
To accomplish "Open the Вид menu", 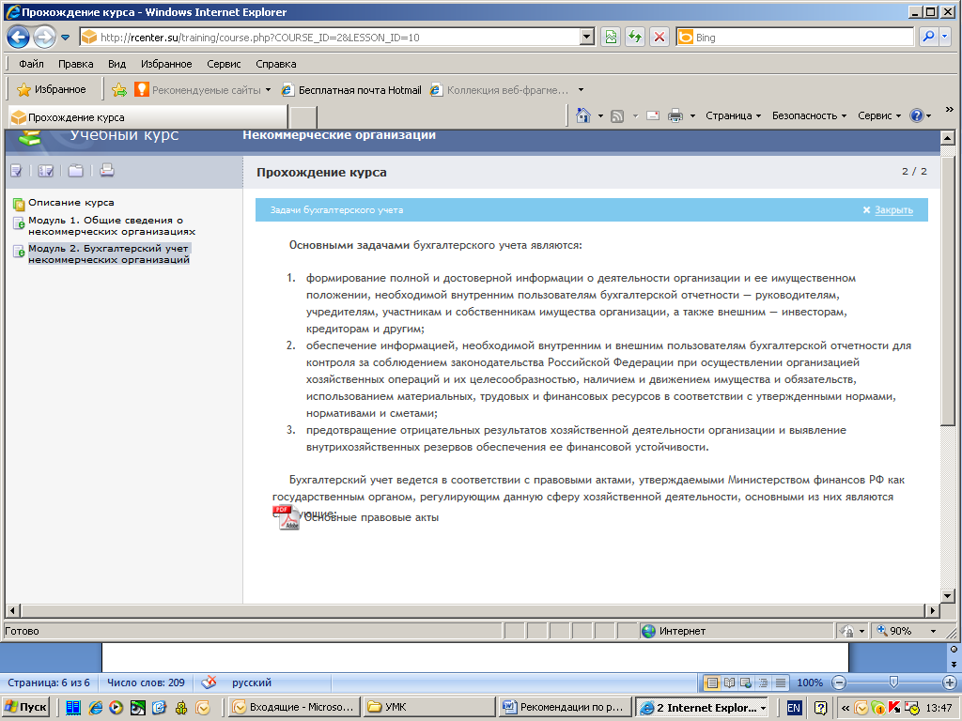I will click(116, 64).
